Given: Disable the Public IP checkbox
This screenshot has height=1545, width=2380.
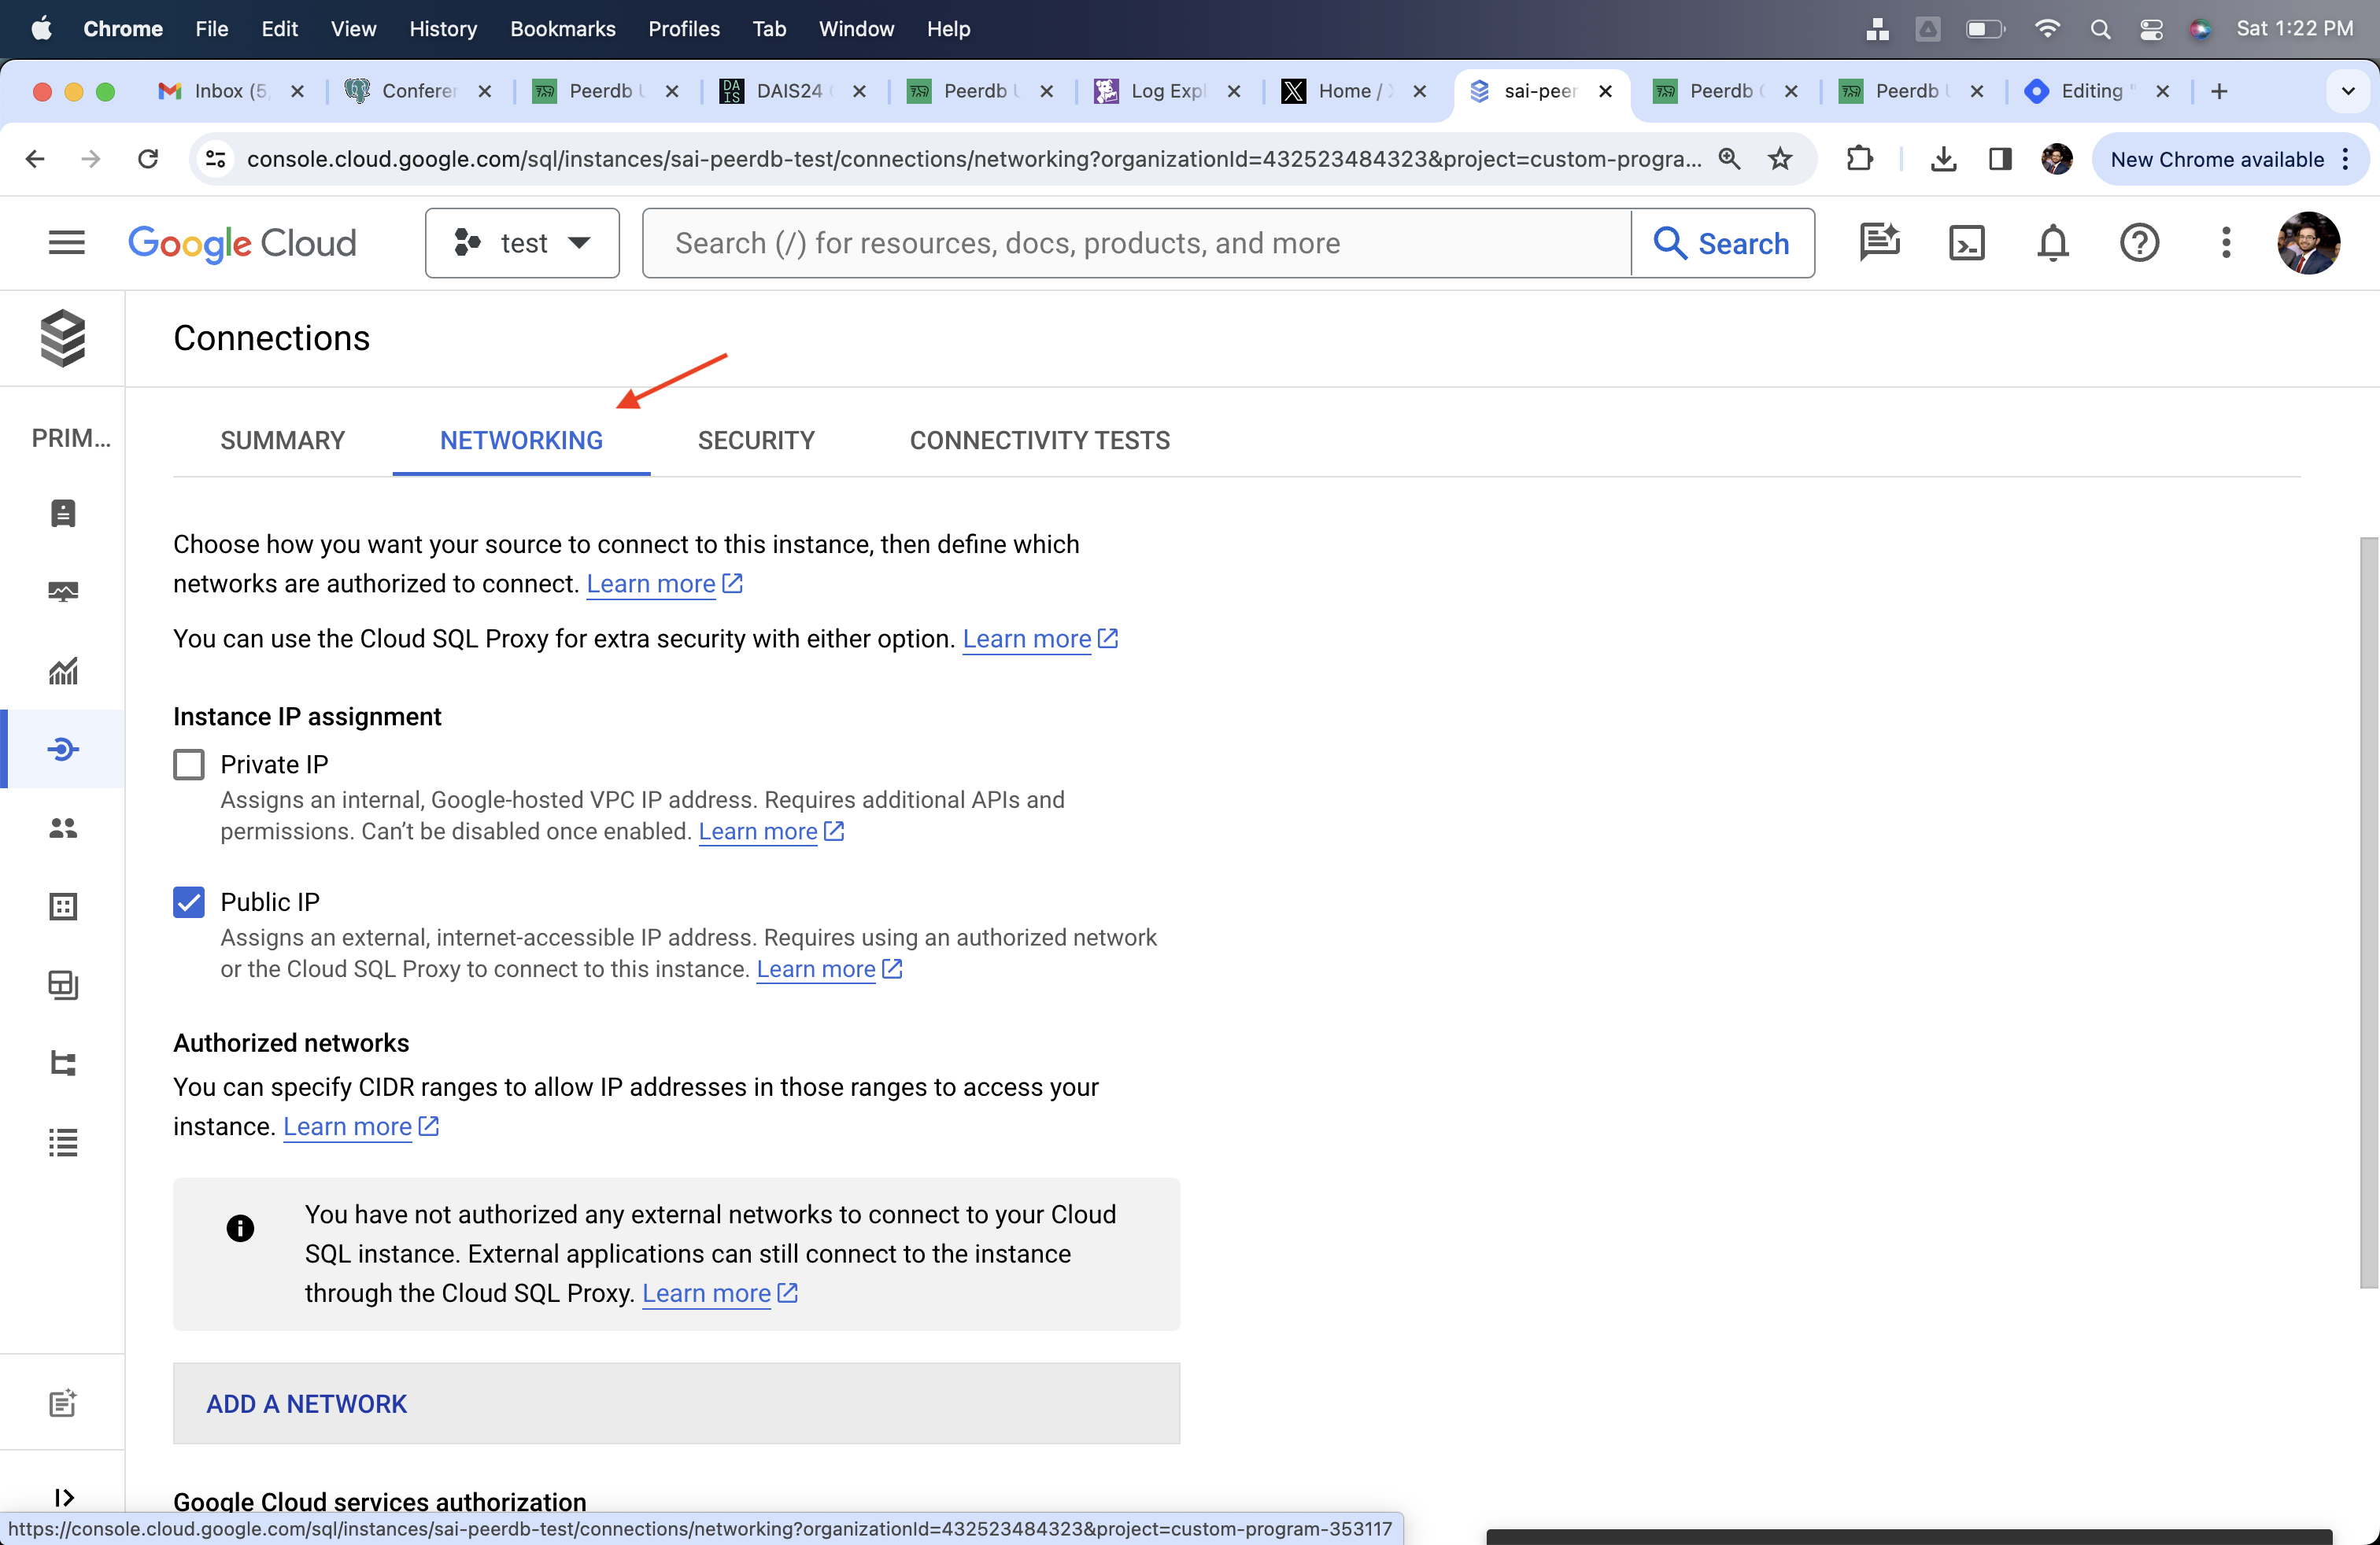Looking at the screenshot, I should (x=188, y=902).
